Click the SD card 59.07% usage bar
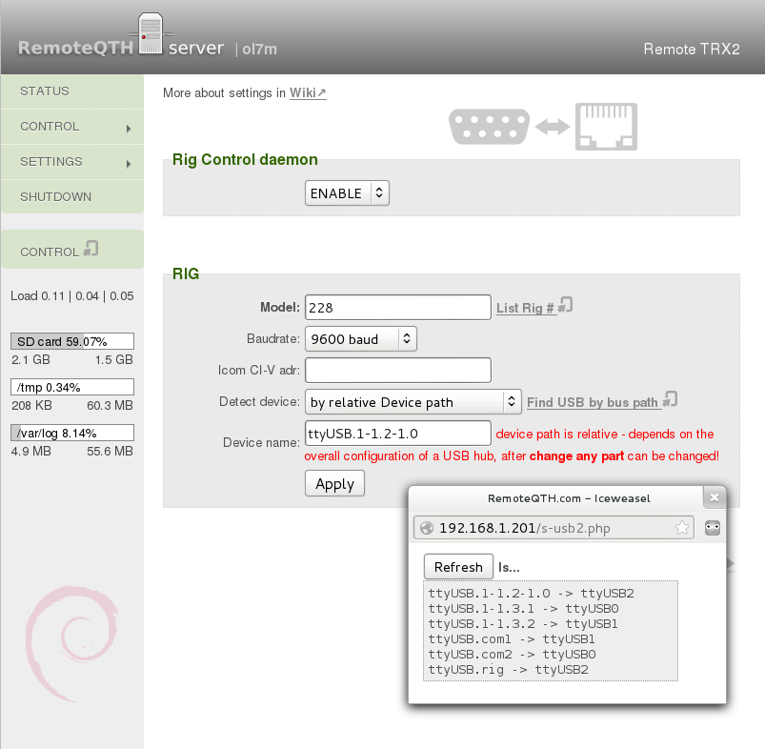The image size is (765, 749). coord(72,341)
